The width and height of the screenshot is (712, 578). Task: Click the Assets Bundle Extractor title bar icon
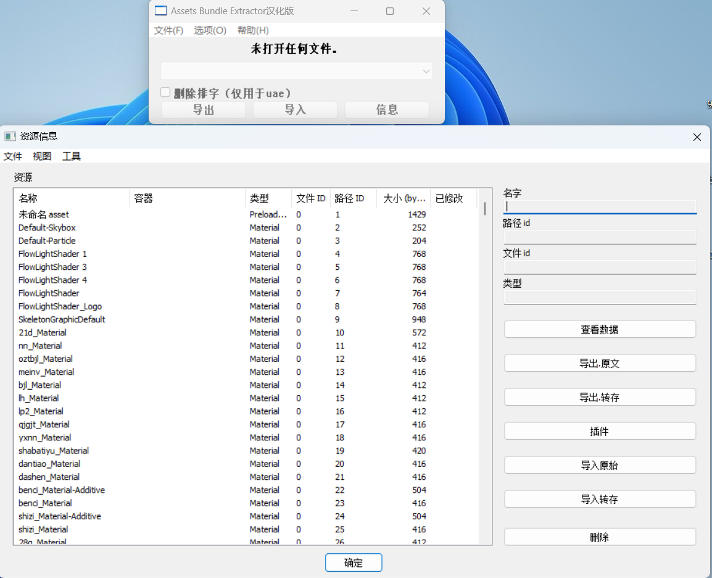tap(160, 10)
